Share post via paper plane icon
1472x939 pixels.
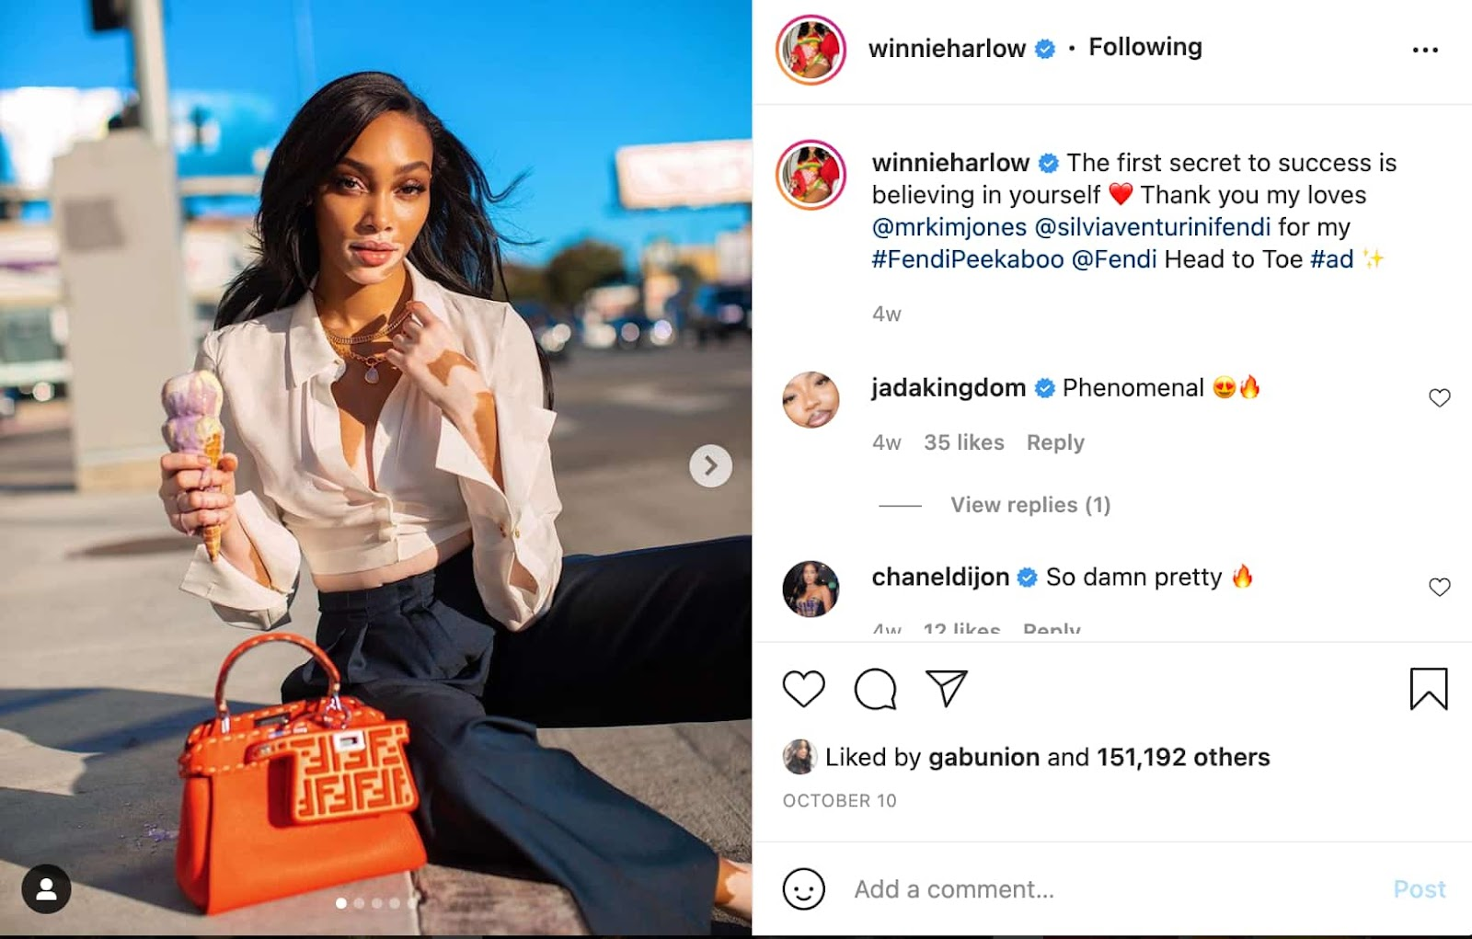coord(947,689)
